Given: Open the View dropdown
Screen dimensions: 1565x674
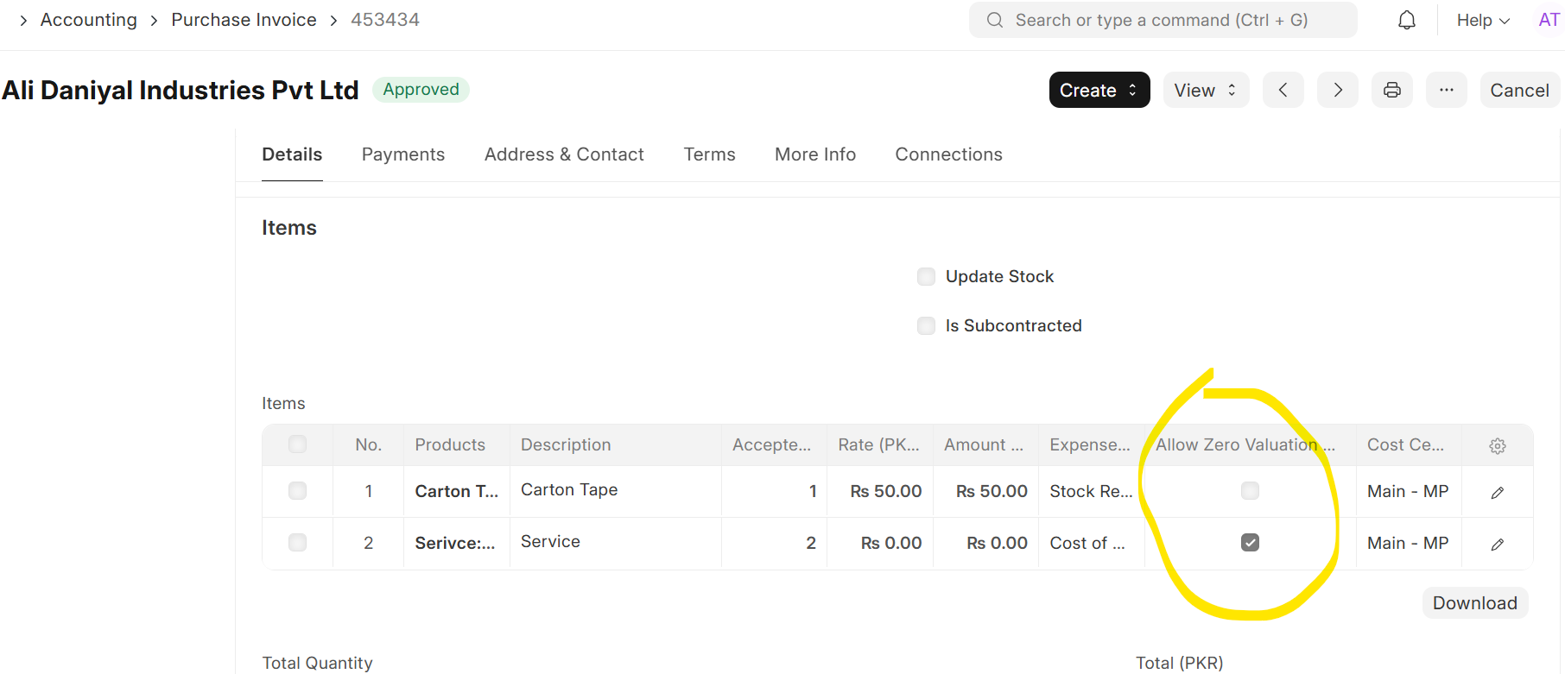Looking at the screenshot, I should [1206, 90].
